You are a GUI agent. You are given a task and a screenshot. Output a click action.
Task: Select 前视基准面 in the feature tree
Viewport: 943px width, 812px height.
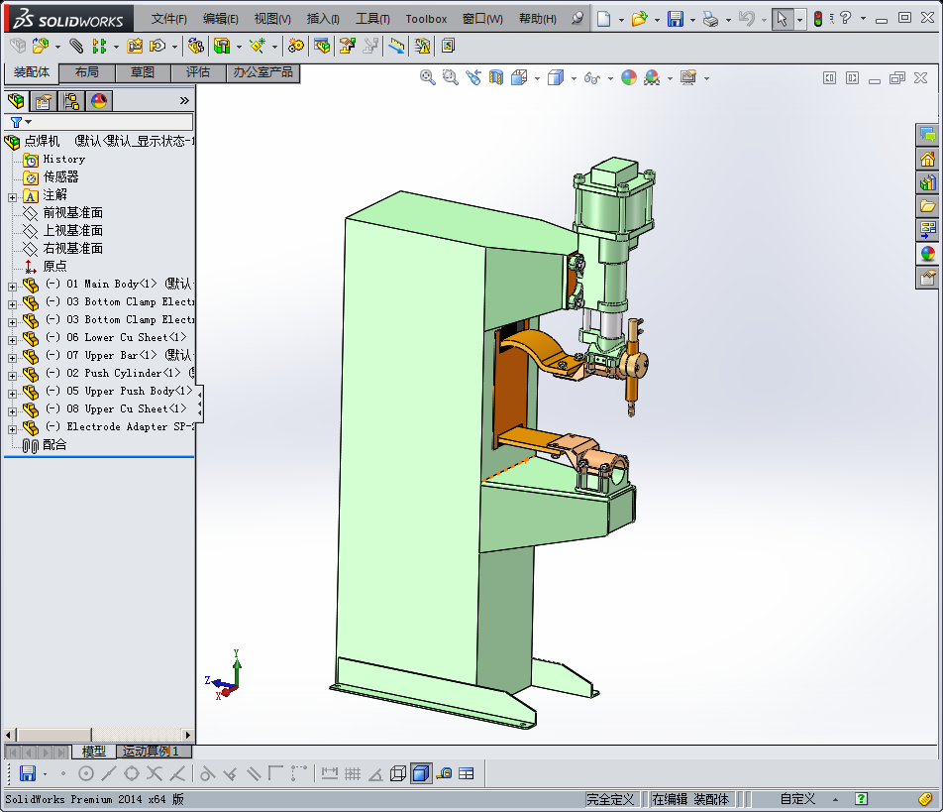pos(72,212)
